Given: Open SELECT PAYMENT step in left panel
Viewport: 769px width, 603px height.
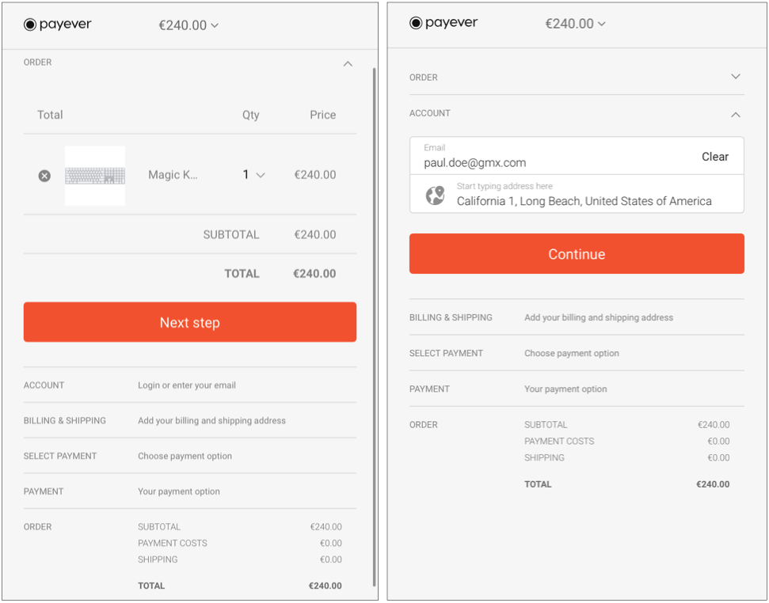Looking at the screenshot, I should pyautogui.click(x=190, y=456).
